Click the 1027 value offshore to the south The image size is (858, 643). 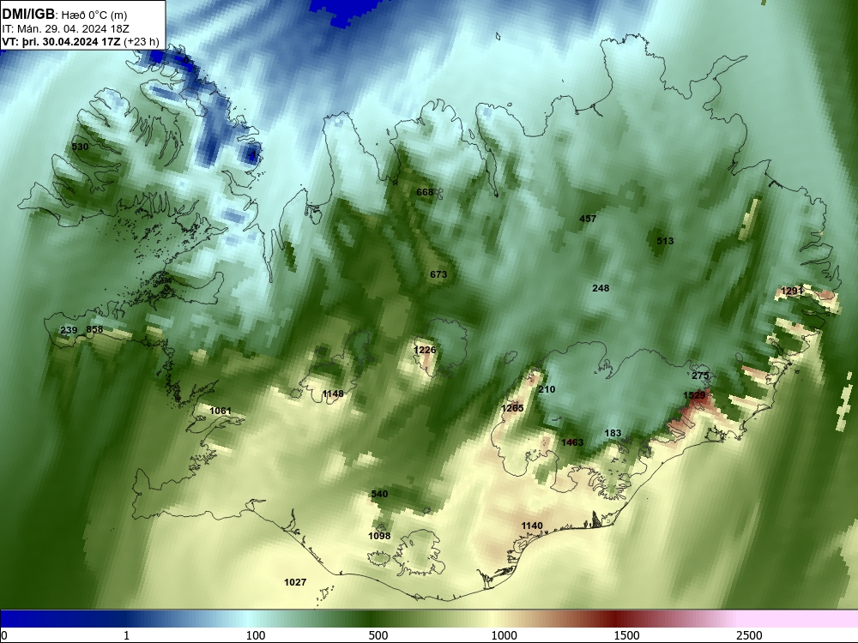click(x=295, y=582)
